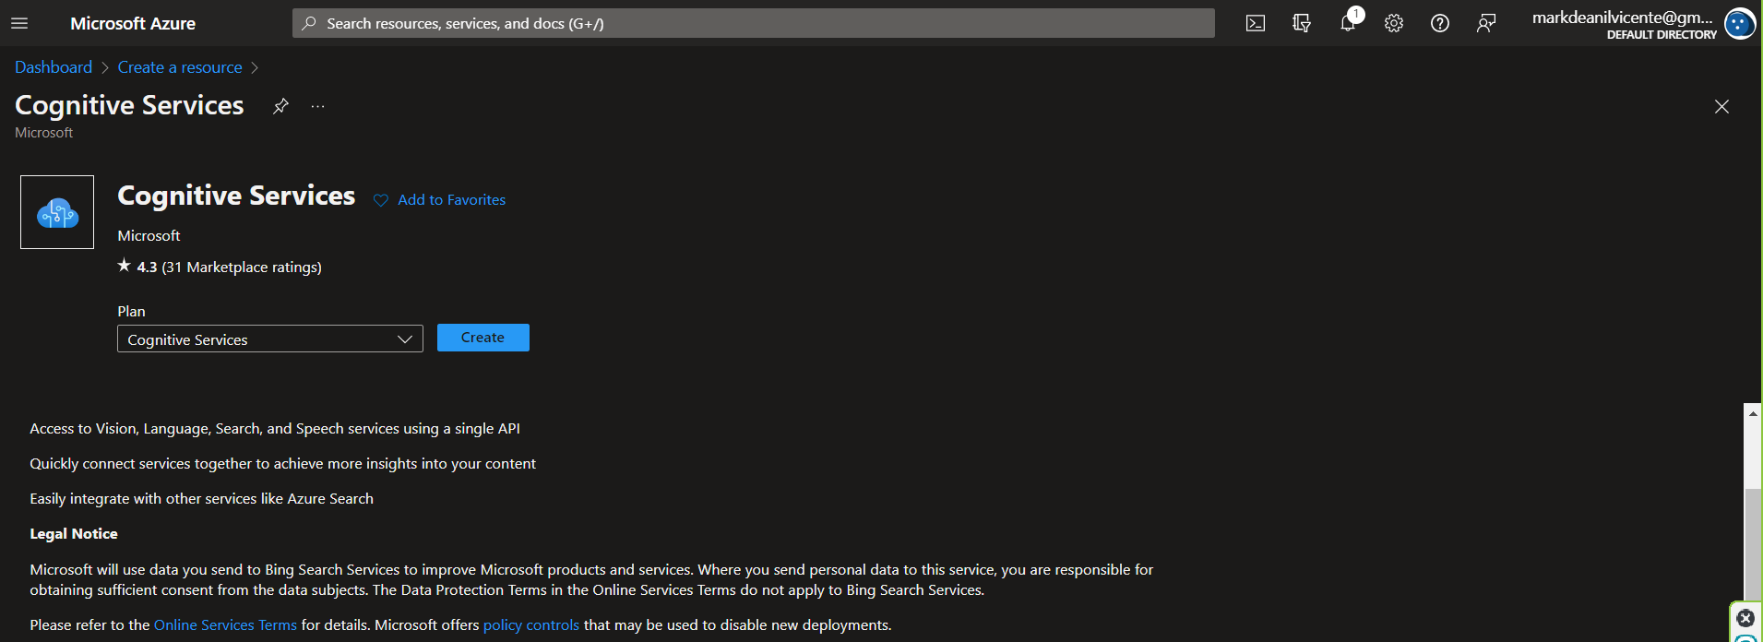Click the scrollbar up arrow
This screenshot has height=642, width=1763.
1753,413
